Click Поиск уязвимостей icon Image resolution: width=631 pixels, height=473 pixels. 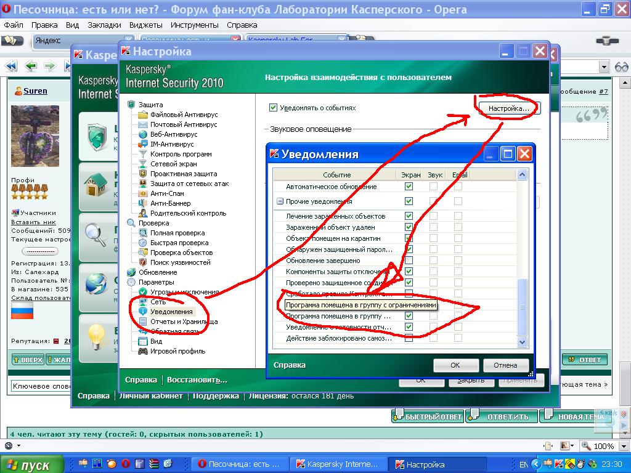(x=143, y=262)
